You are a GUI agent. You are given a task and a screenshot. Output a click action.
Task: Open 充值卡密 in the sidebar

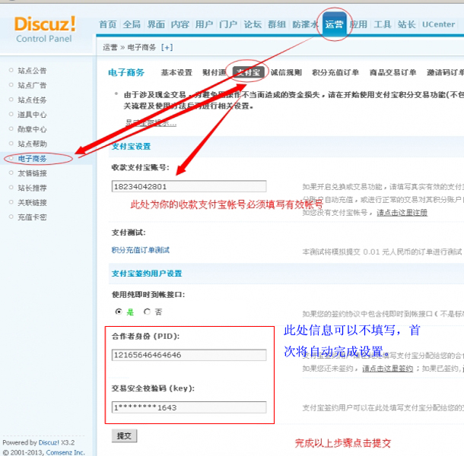(32, 217)
